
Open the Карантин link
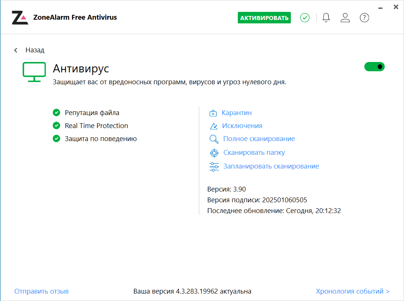coord(237,113)
